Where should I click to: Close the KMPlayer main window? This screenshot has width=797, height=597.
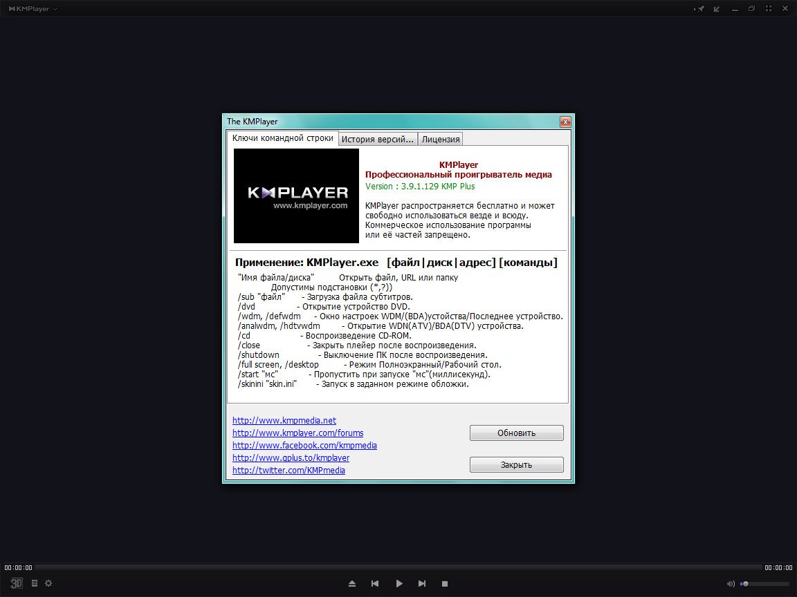pyautogui.click(x=785, y=8)
